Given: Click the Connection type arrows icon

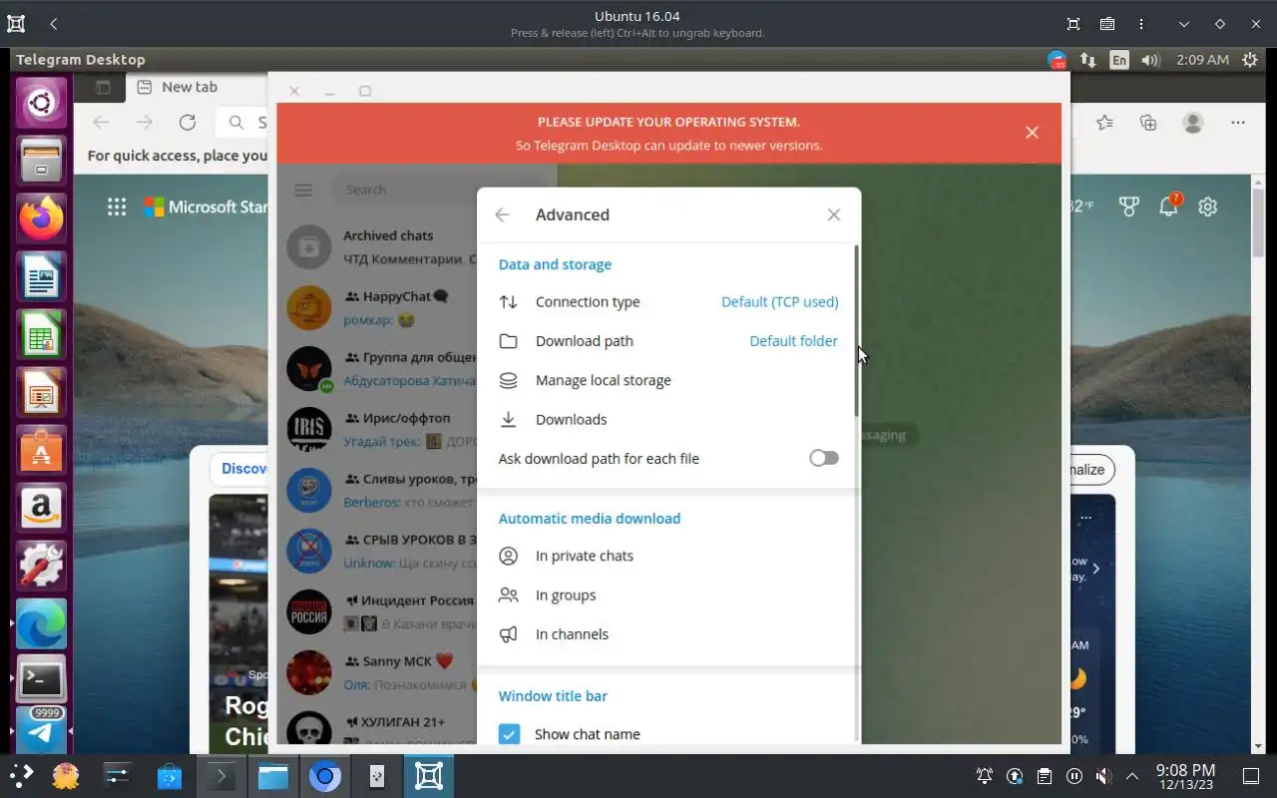Looking at the screenshot, I should [x=508, y=302].
